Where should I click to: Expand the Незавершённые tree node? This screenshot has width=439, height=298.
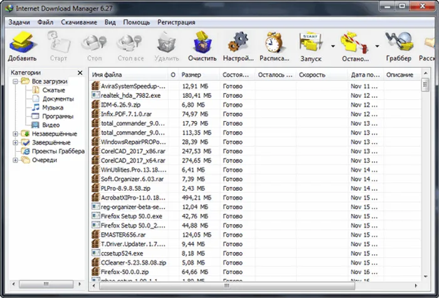click(16, 134)
